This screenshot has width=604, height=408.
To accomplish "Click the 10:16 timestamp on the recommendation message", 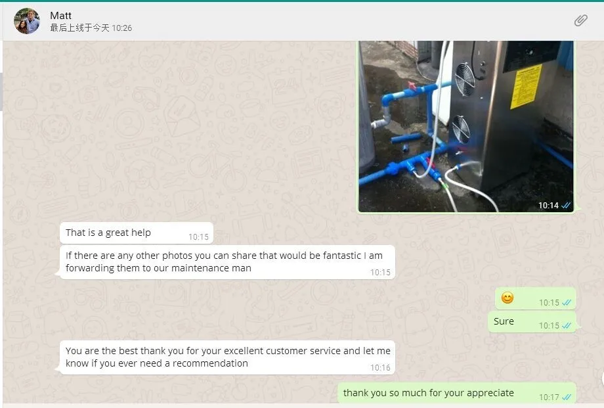I will click(x=380, y=367).
